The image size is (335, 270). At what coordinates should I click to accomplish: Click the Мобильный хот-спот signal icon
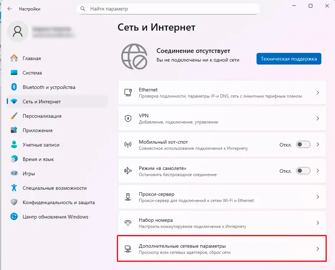click(x=128, y=145)
